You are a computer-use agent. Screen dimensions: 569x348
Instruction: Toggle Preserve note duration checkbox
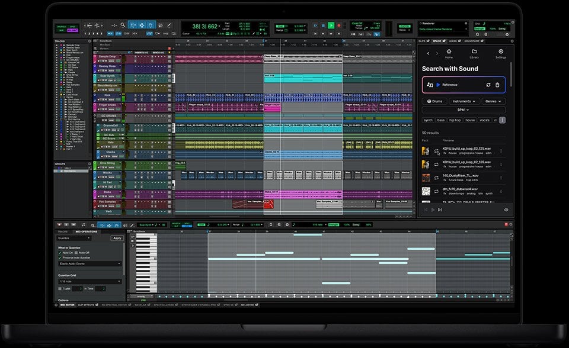[x=60, y=257]
